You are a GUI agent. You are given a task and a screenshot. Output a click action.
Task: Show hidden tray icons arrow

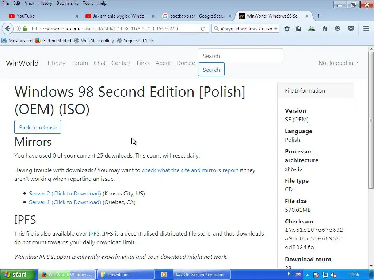tap(308, 275)
